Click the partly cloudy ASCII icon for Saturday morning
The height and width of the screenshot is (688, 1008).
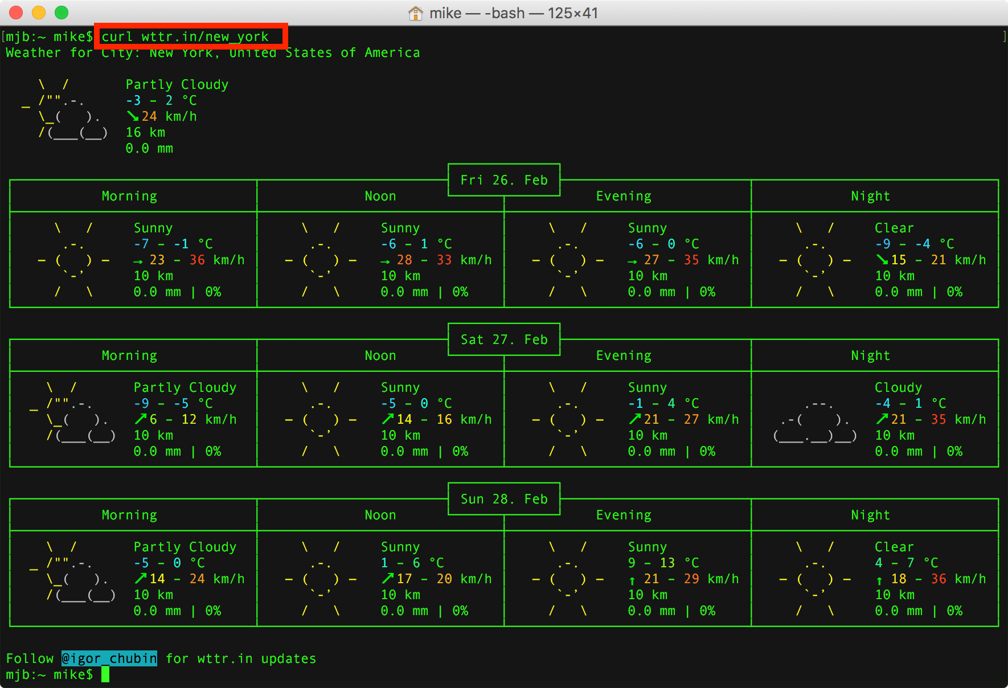tap(72, 412)
